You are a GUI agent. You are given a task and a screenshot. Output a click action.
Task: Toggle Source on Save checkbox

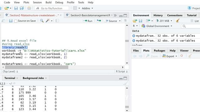click(x=16, y=21)
